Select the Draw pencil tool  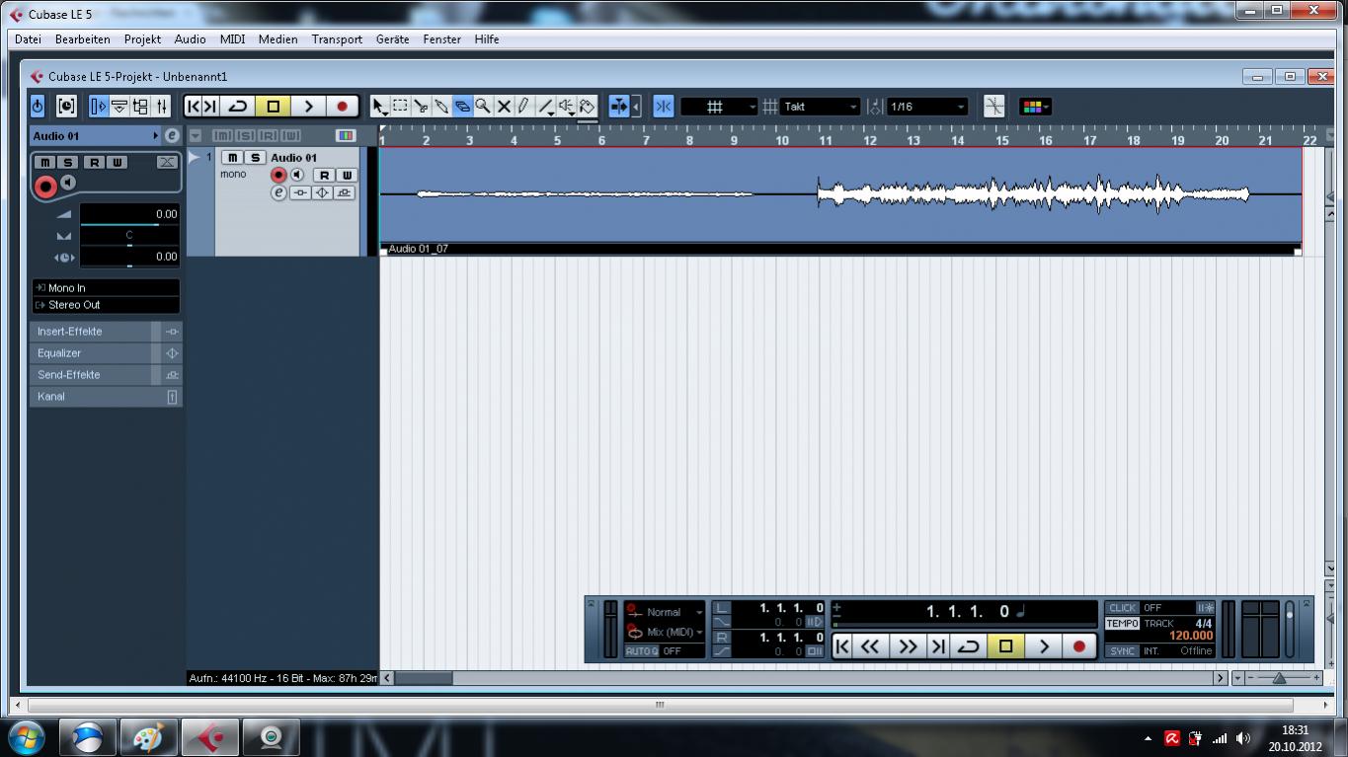pos(524,106)
